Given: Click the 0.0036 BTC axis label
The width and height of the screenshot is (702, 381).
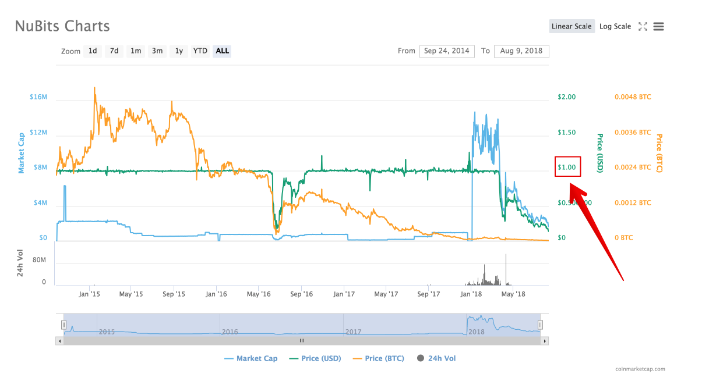Looking at the screenshot, I should (633, 132).
